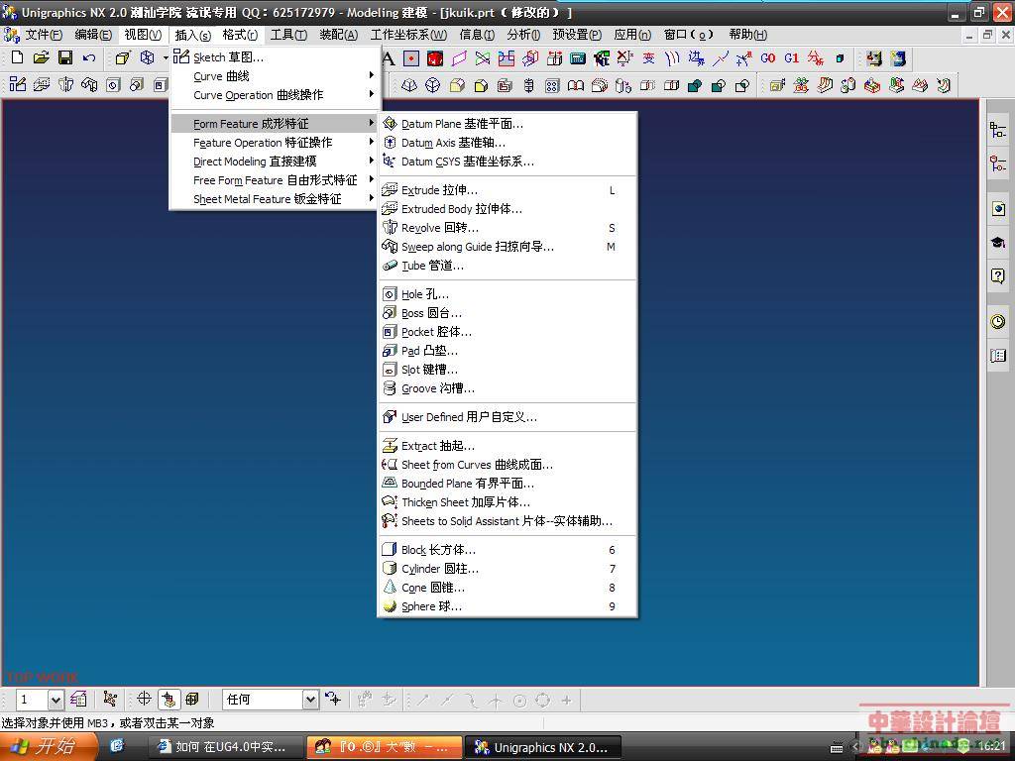
Task: Expand Sheet Metal Feature 钣金特征 submenu
Action: 276,198
